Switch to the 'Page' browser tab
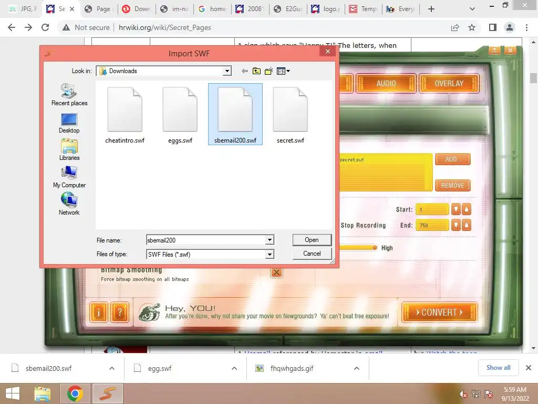Screen dimensions: 538x404 [99, 9]
